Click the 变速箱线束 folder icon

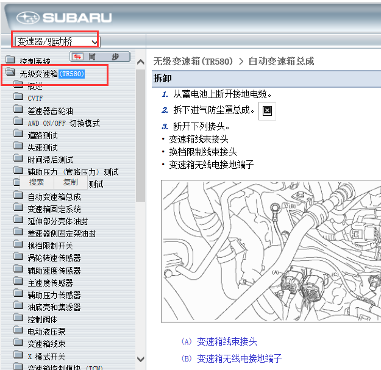click(18, 341)
